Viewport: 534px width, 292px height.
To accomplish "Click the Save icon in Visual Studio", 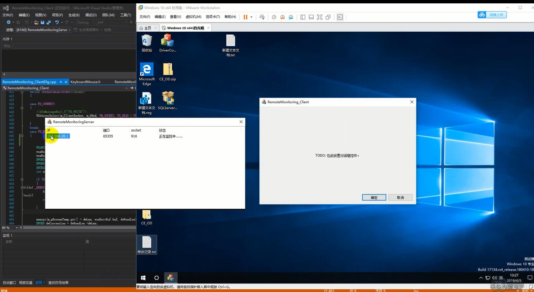I will coord(42,22).
